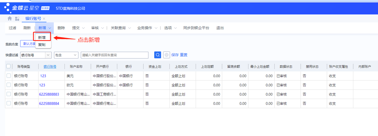This screenshot has height=136, width=378.
Task: Check the row for 6225888884
Action: click(x=8, y=103)
